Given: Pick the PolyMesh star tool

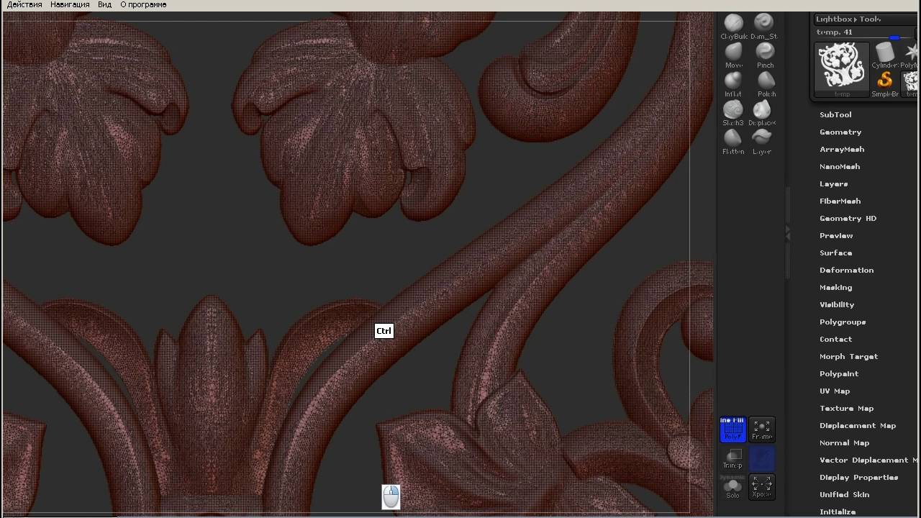Looking at the screenshot, I should 910,55.
